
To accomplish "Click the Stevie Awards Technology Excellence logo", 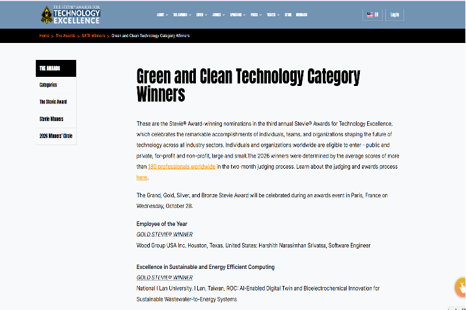I will 70,14.
